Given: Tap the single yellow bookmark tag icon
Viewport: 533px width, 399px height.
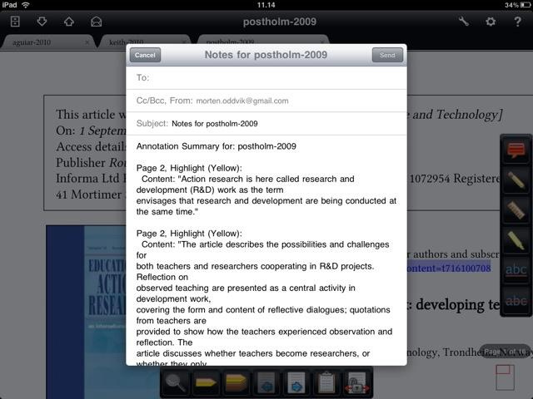Looking at the screenshot, I should [x=206, y=382].
